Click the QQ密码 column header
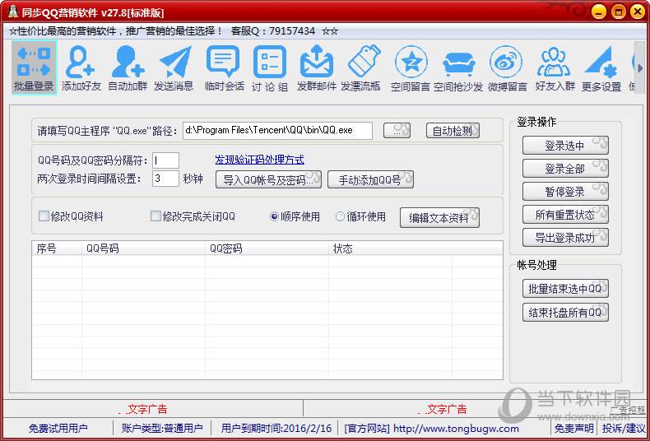 coord(267,248)
